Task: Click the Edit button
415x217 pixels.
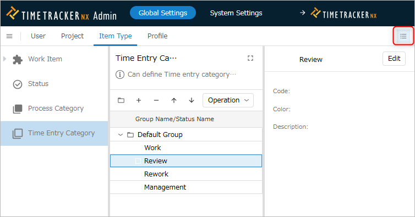Action: tap(394, 59)
